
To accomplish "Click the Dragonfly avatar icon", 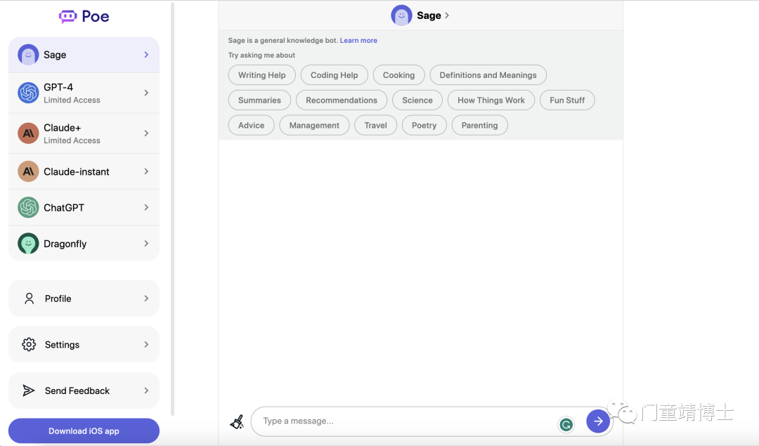I will (x=28, y=243).
